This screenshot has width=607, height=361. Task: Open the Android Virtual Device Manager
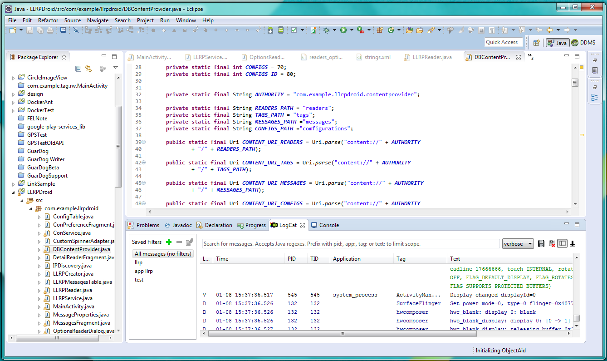(x=281, y=30)
